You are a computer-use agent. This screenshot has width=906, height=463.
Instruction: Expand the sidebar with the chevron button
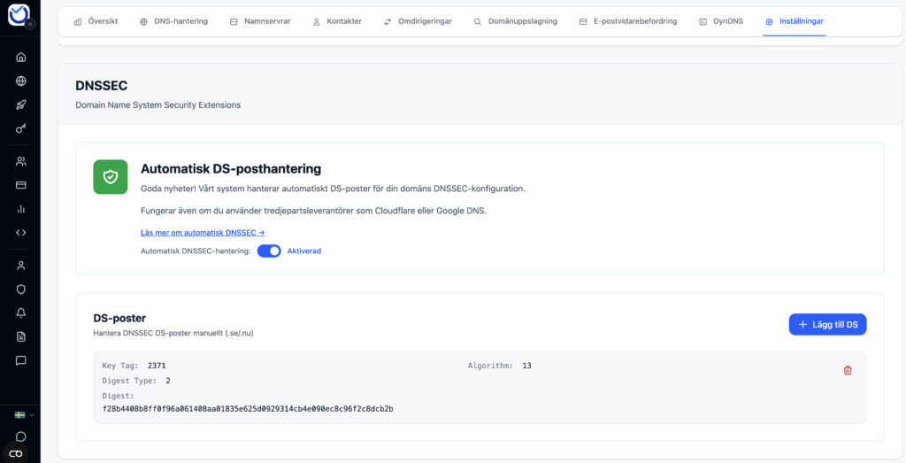click(x=31, y=25)
